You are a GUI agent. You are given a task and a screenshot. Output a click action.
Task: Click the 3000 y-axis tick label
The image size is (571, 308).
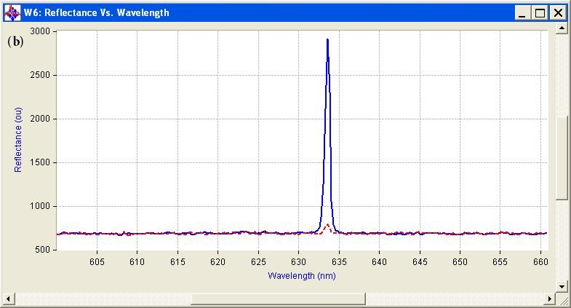(x=40, y=31)
